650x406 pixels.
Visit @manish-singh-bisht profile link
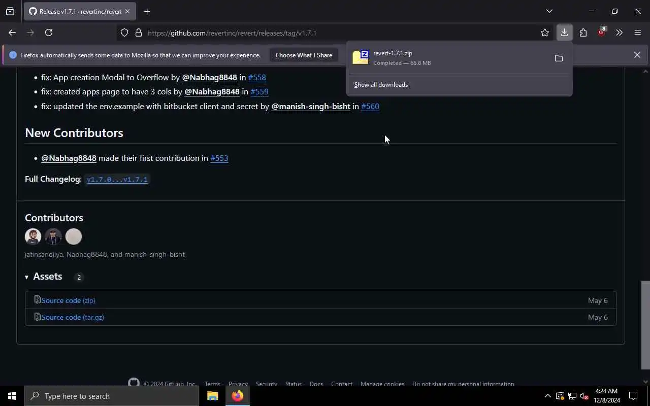pyautogui.click(x=311, y=106)
